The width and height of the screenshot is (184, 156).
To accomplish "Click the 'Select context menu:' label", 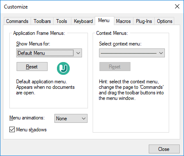I will click(120, 44).
